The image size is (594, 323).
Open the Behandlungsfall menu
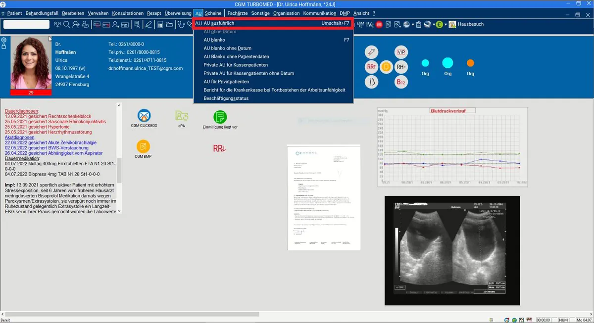pos(41,13)
